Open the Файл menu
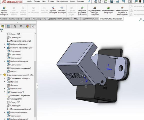 point(29,1)
